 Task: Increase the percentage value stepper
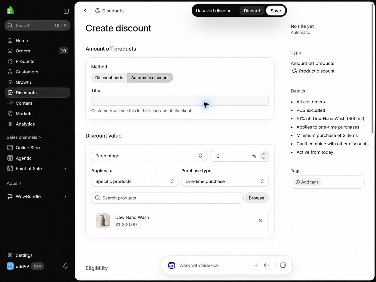point(264,154)
